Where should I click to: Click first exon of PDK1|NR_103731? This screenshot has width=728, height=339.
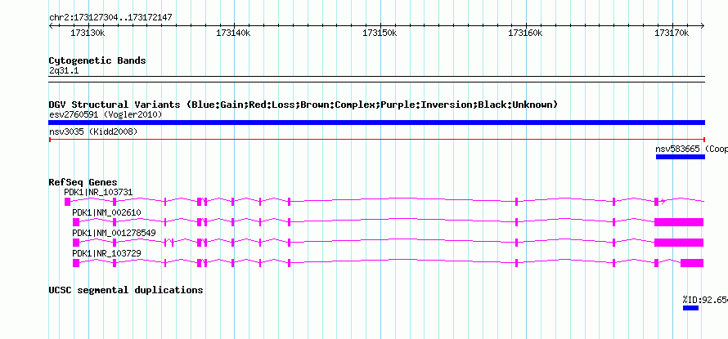click(67, 201)
